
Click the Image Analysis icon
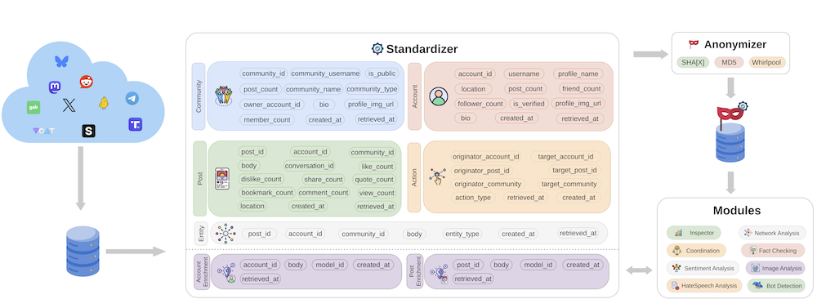755,268
